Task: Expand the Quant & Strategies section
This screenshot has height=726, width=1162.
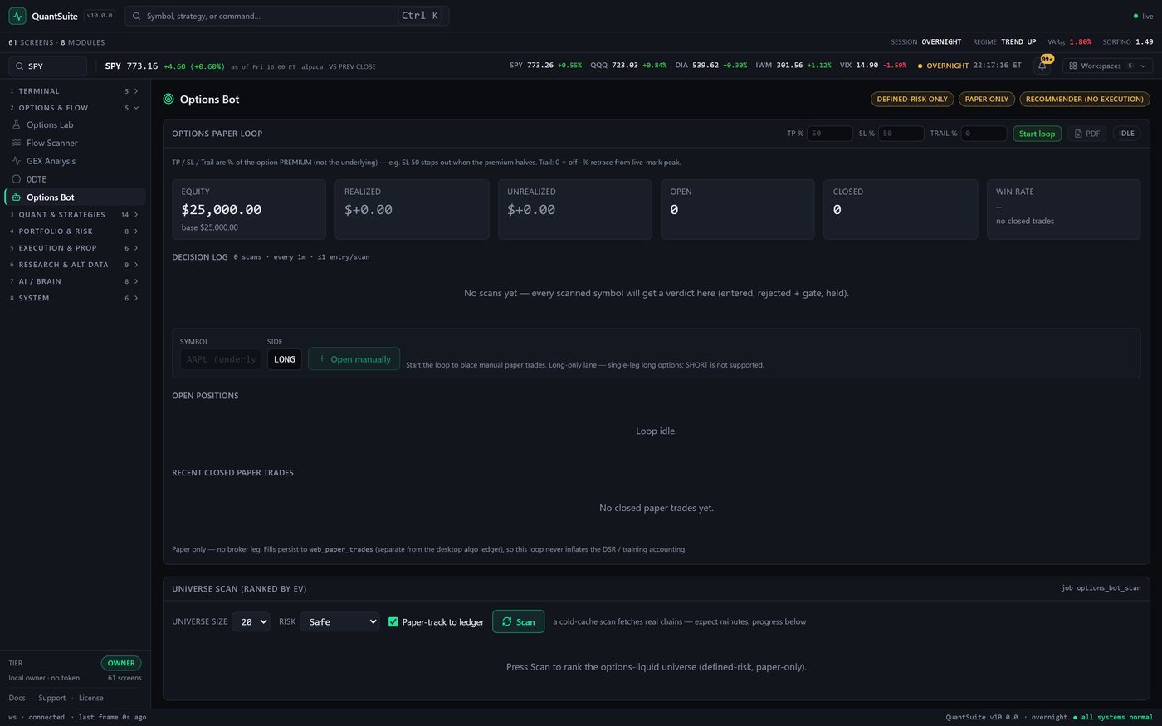Action: coord(75,215)
